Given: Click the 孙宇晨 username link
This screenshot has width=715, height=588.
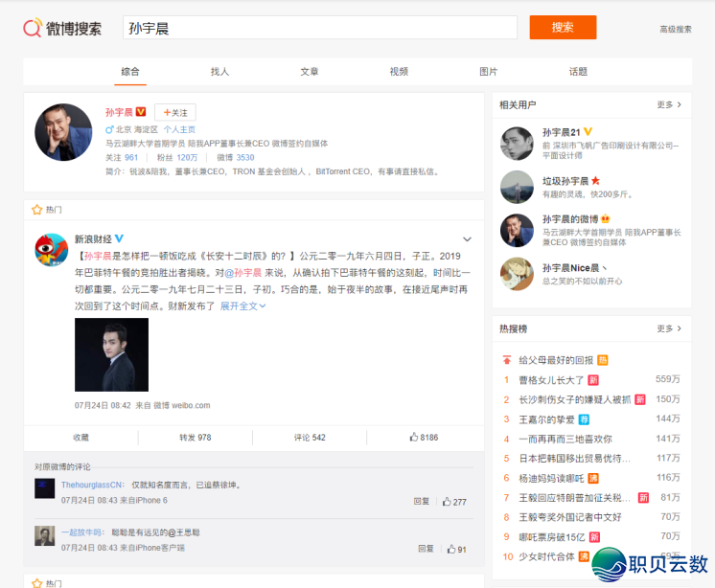Looking at the screenshot, I should (x=119, y=112).
